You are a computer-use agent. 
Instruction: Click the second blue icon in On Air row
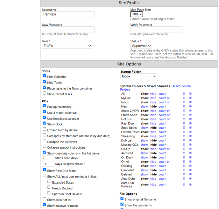coord(190,161)
